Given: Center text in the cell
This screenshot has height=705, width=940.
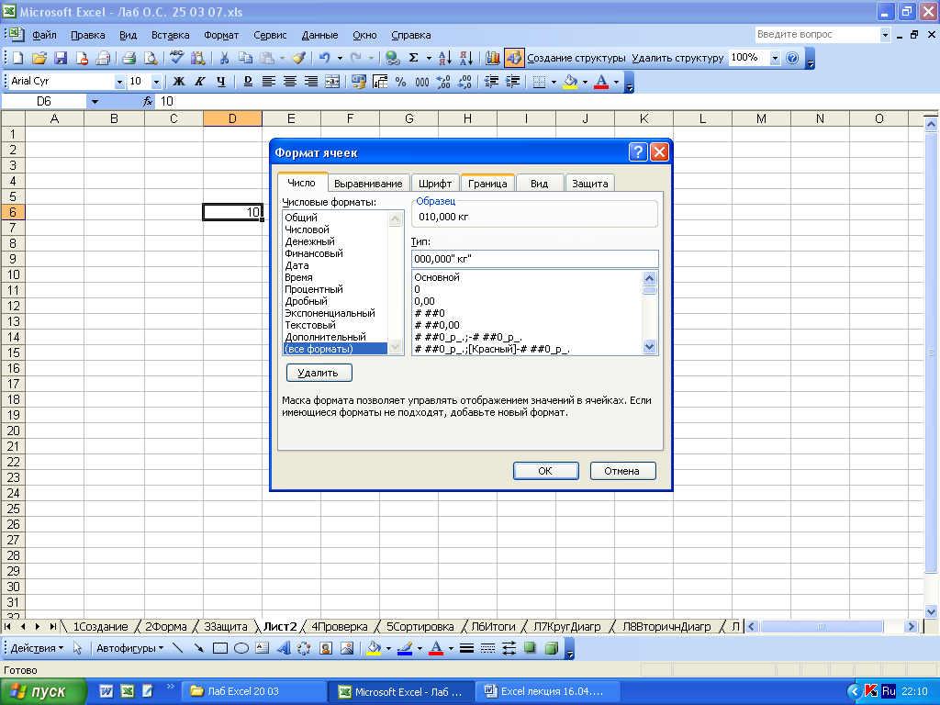Looking at the screenshot, I should [x=289, y=82].
